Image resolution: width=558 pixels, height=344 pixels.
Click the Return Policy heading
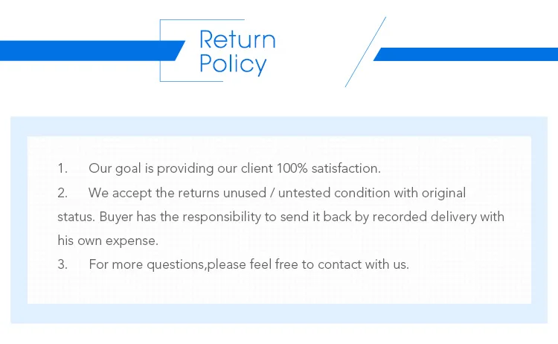click(x=237, y=52)
